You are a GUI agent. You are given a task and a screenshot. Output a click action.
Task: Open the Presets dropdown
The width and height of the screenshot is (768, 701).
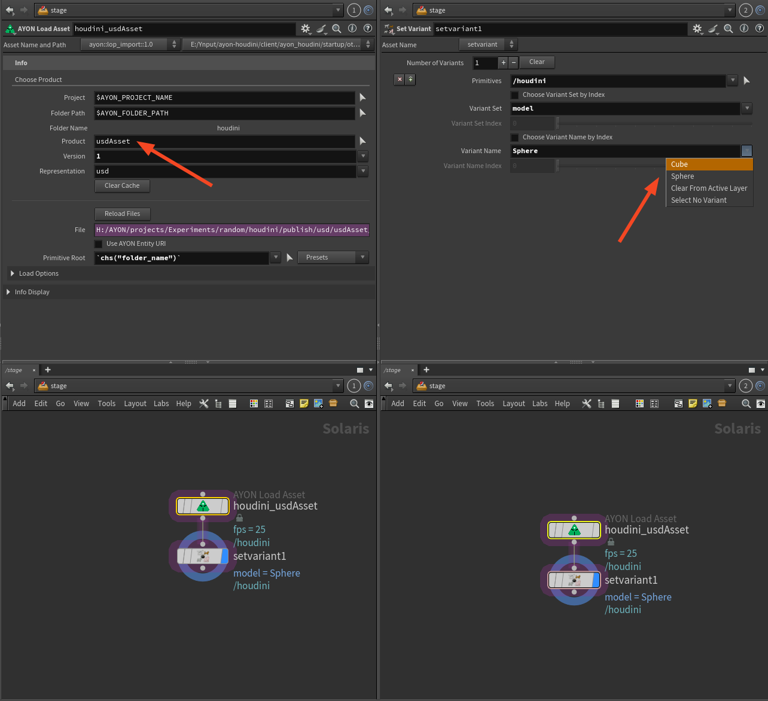click(x=333, y=257)
